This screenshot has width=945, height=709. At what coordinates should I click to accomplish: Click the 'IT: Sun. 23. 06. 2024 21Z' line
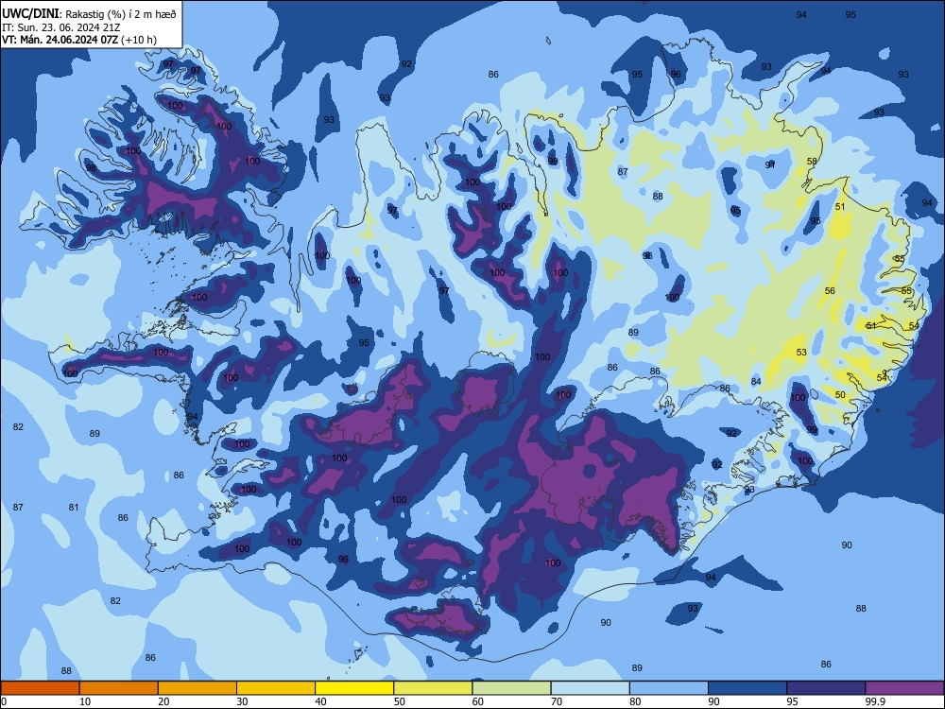60,27
